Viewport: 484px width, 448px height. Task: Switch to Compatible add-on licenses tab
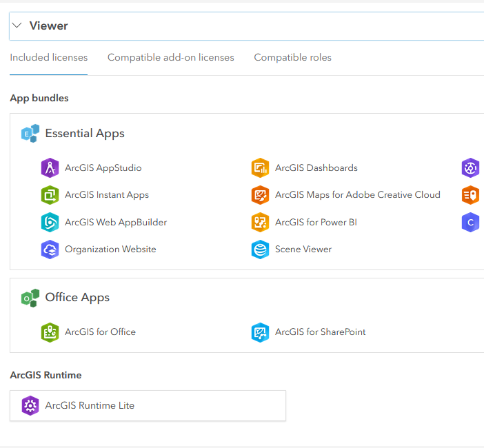[170, 58]
